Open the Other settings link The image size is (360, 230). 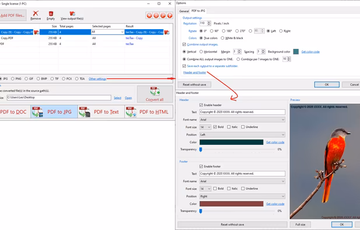[97, 79]
